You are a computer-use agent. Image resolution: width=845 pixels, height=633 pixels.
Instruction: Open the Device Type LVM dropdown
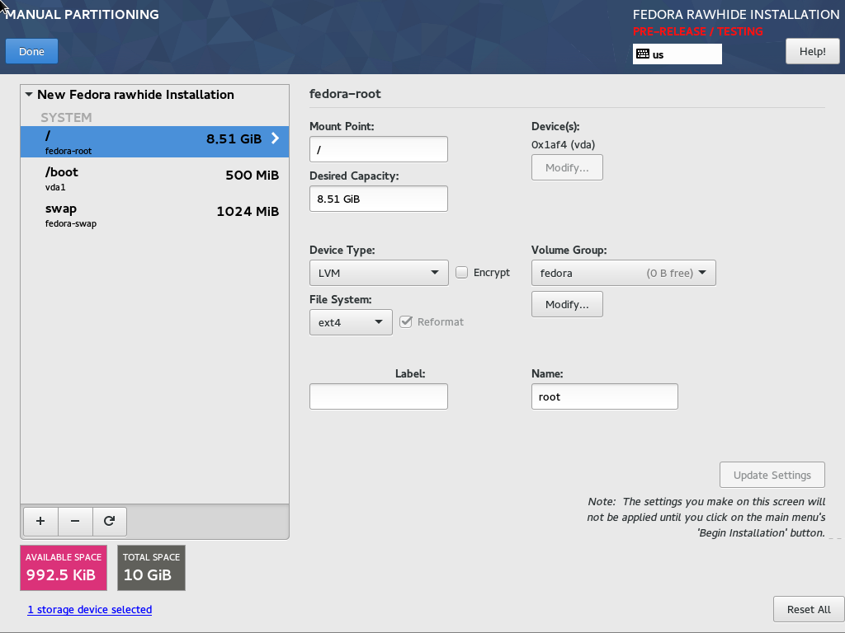pos(379,273)
